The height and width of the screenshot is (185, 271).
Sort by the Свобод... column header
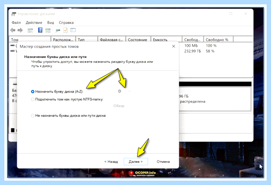[x=193, y=40]
